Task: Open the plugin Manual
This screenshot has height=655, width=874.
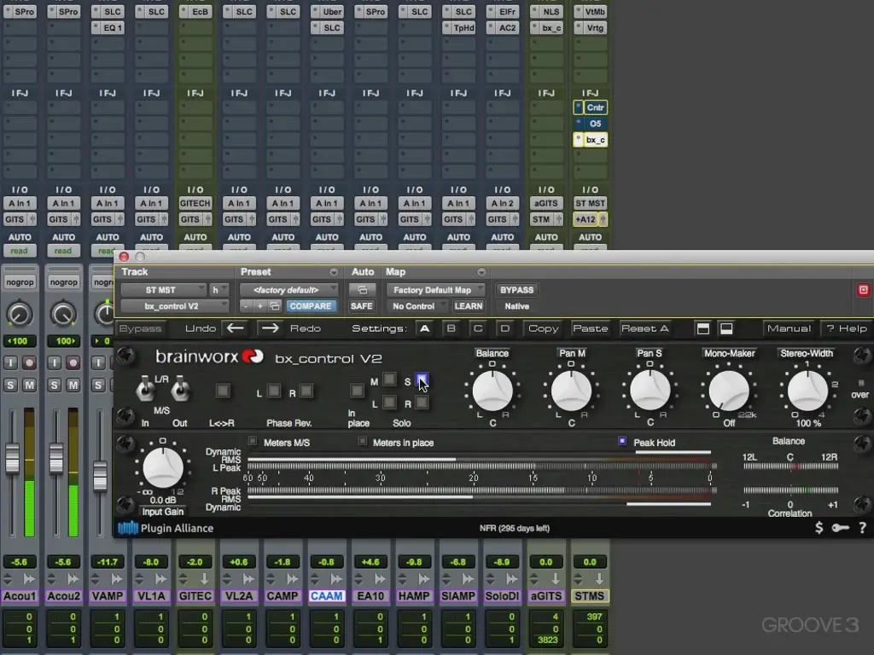Action: [x=789, y=328]
